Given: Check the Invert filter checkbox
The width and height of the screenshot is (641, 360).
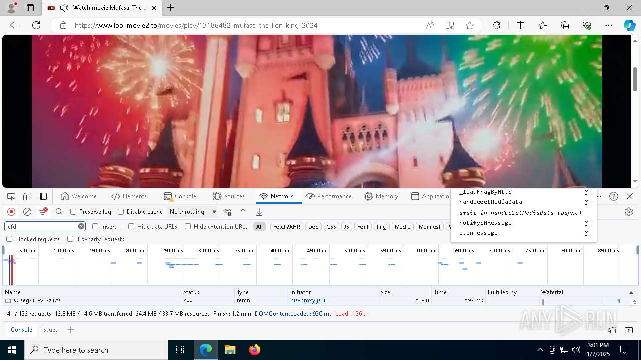Looking at the screenshot, I should 95,226.
